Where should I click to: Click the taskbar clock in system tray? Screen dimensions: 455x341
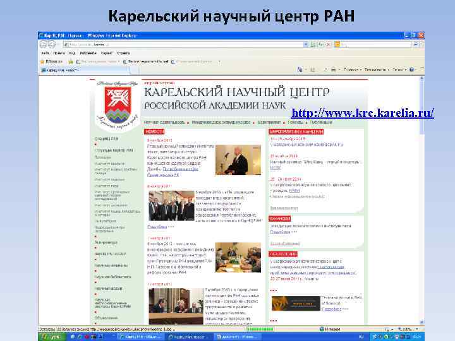coord(416,337)
